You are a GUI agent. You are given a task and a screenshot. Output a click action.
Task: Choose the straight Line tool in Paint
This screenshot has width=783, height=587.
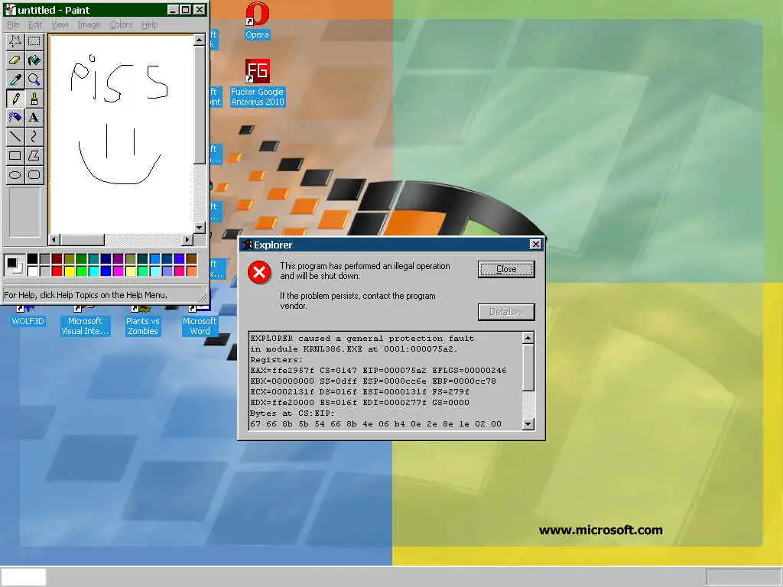point(15,136)
